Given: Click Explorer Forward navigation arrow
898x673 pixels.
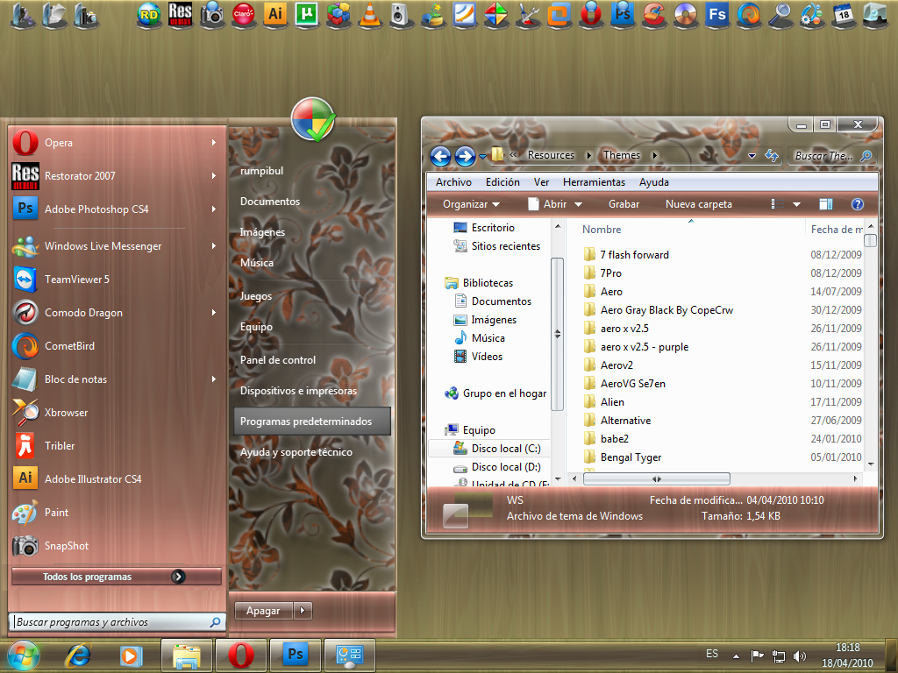Looking at the screenshot, I should [465, 156].
